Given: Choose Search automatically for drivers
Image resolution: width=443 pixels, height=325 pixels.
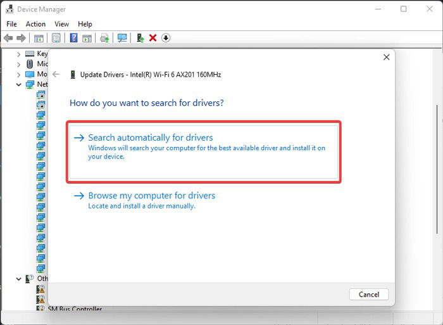Looking at the screenshot, I should [x=204, y=152].
